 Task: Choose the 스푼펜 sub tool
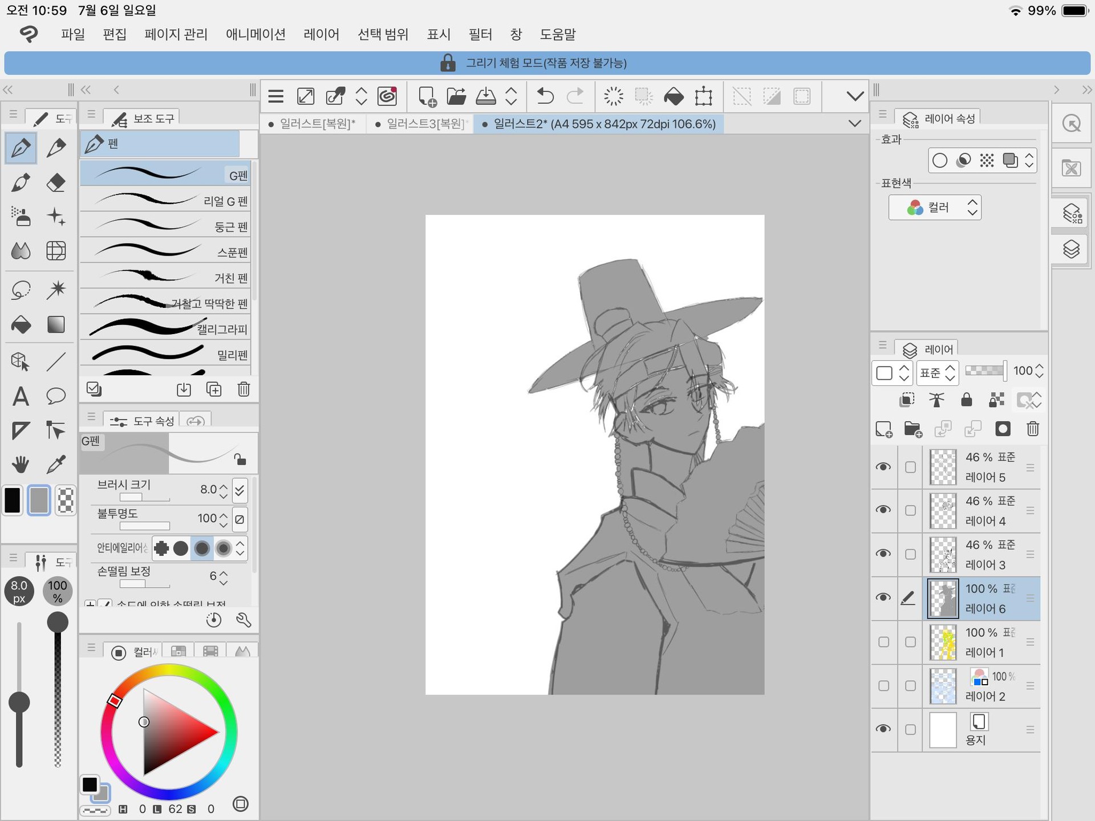click(165, 251)
